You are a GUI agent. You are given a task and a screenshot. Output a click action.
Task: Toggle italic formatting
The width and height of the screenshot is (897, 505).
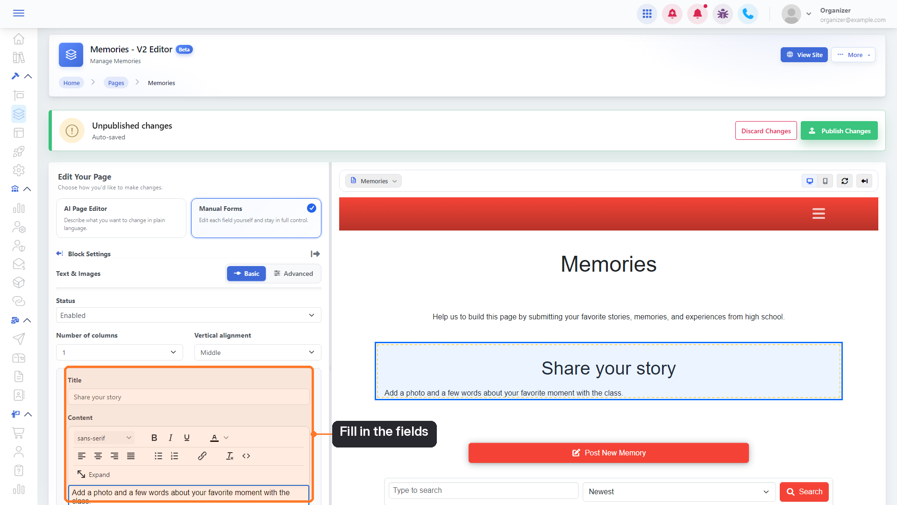171,438
